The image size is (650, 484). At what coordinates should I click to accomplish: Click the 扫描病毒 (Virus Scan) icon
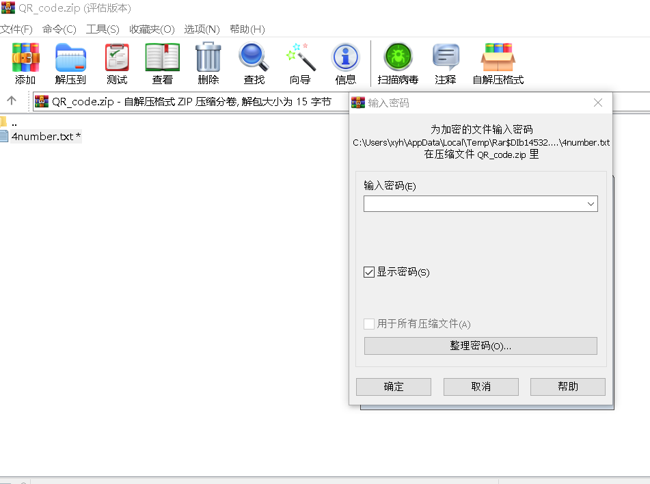pyautogui.click(x=398, y=59)
